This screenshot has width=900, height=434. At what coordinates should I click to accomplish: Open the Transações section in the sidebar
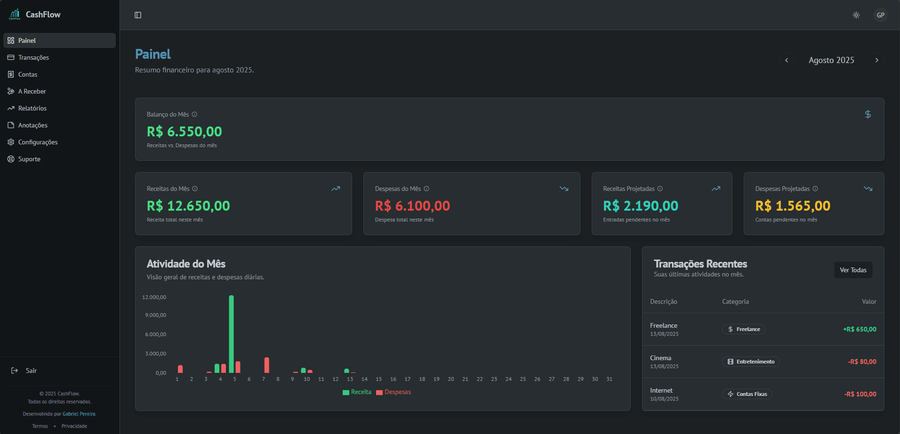point(33,57)
